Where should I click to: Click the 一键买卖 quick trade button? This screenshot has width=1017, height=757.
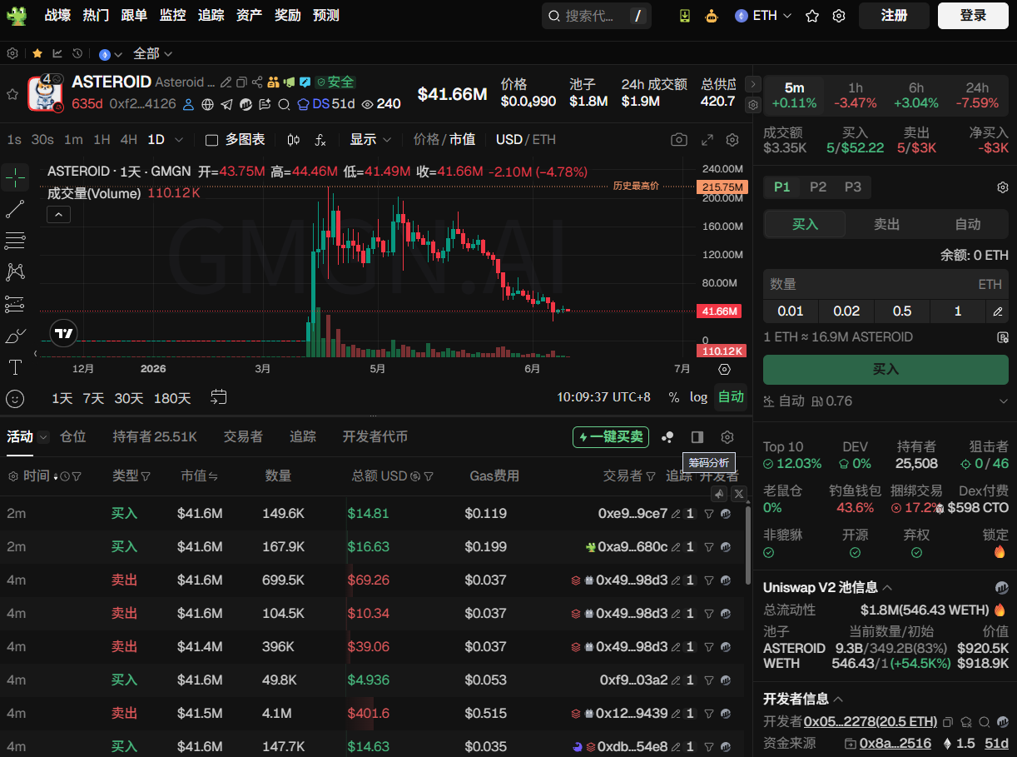(611, 436)
